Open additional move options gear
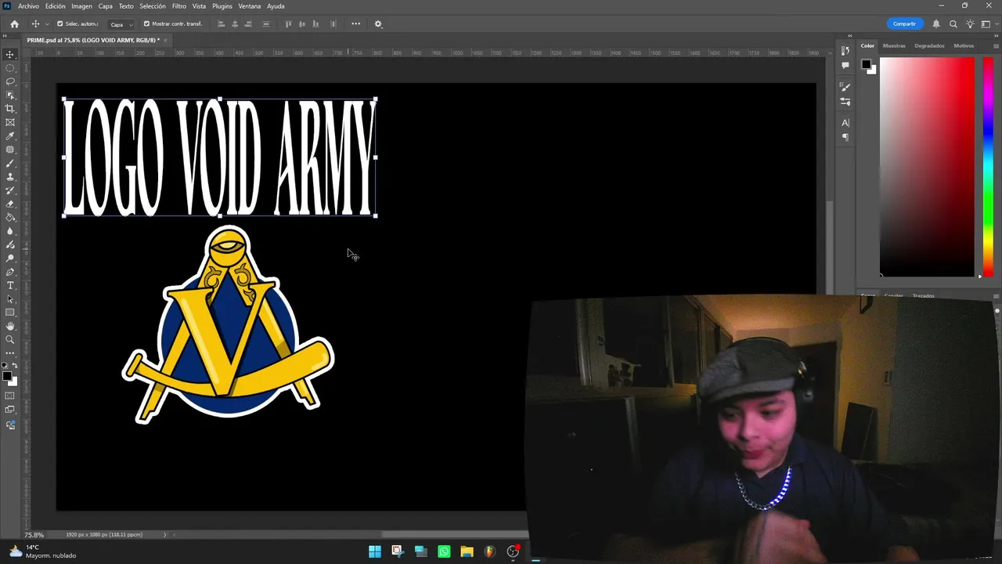 tap(378, 24)
